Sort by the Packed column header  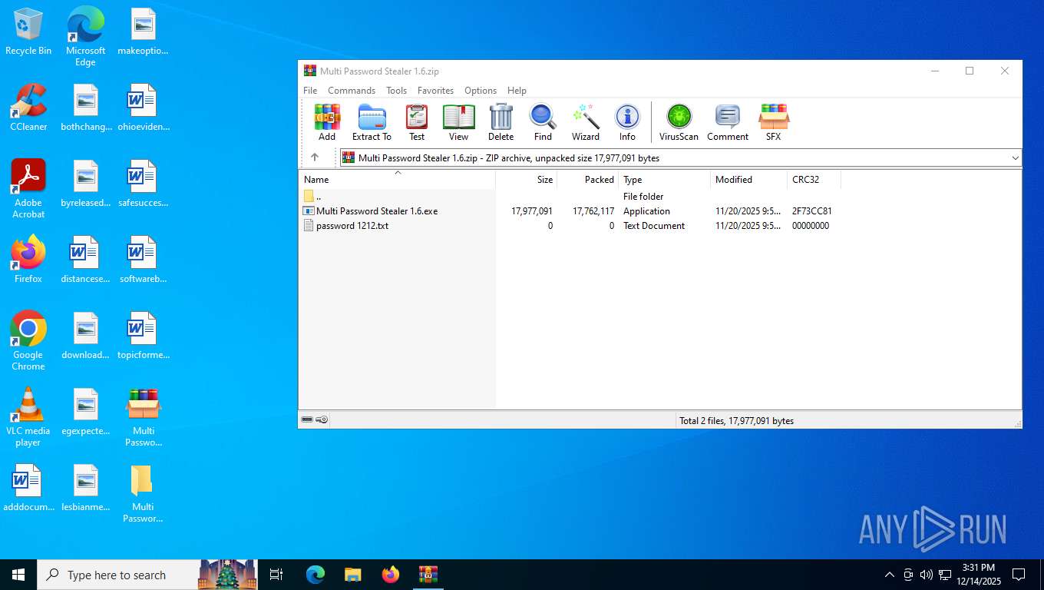(587, 180)
